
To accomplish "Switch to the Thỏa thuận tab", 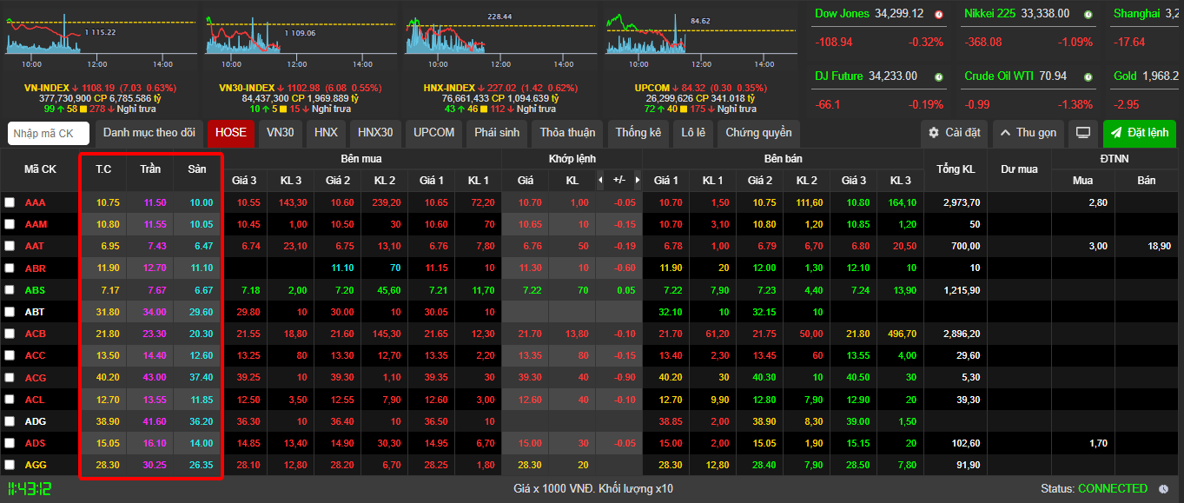I will coord(568,133).
